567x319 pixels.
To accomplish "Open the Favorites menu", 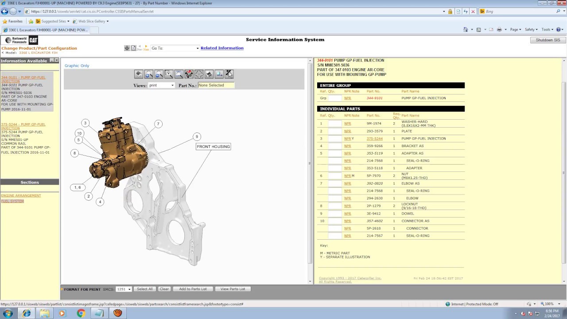I will [x=12, y=21].
